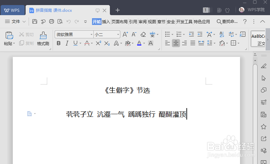Switch to the 审阅 tab

coord(142,22)
